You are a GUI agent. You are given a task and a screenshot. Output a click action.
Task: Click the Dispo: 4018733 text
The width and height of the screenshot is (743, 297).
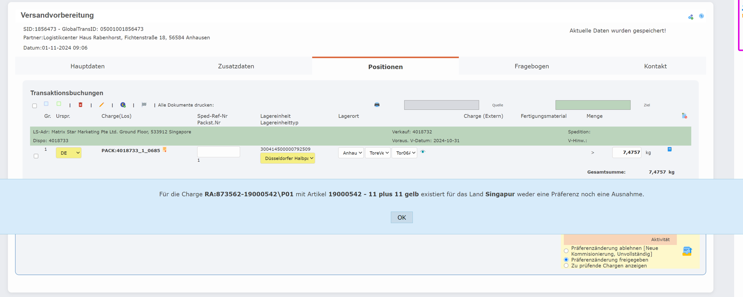click(51, 140)
